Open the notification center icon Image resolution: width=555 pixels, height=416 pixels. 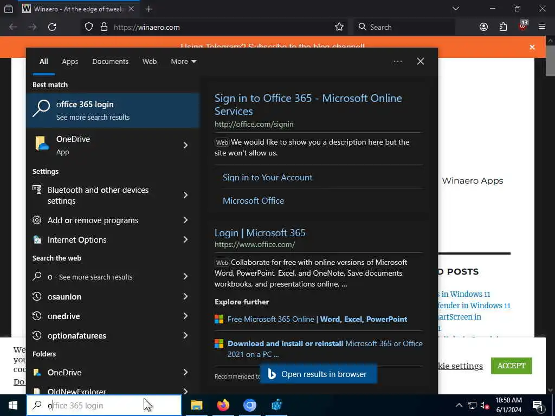[538, 405]
